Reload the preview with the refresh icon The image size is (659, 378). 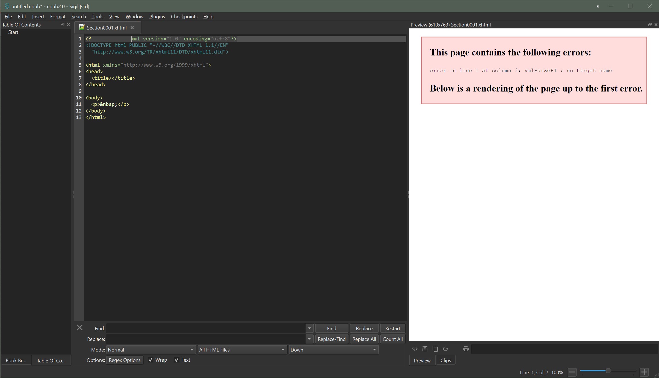click(445, 349)
